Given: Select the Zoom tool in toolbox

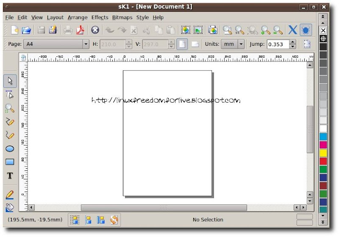Looking at the screenshot, I should click(x=9, y=108).
